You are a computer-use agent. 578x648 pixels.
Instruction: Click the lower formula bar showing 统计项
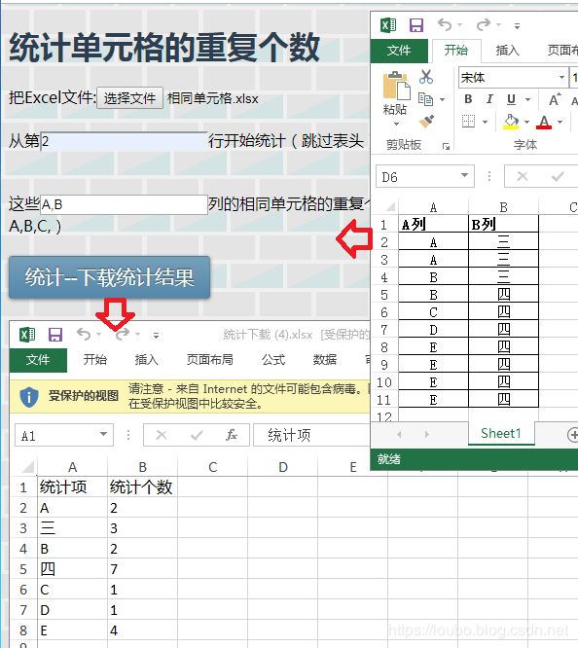311,435
